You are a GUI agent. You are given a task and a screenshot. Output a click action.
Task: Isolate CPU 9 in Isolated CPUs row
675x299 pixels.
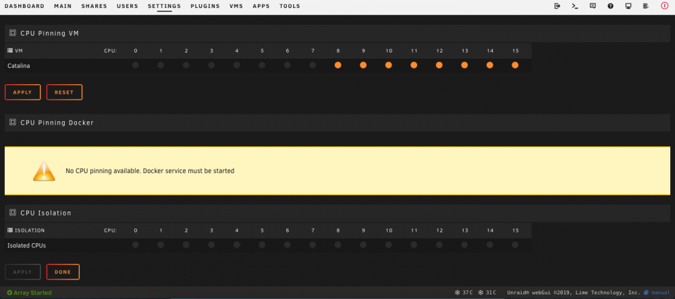(x=363, y=245)
